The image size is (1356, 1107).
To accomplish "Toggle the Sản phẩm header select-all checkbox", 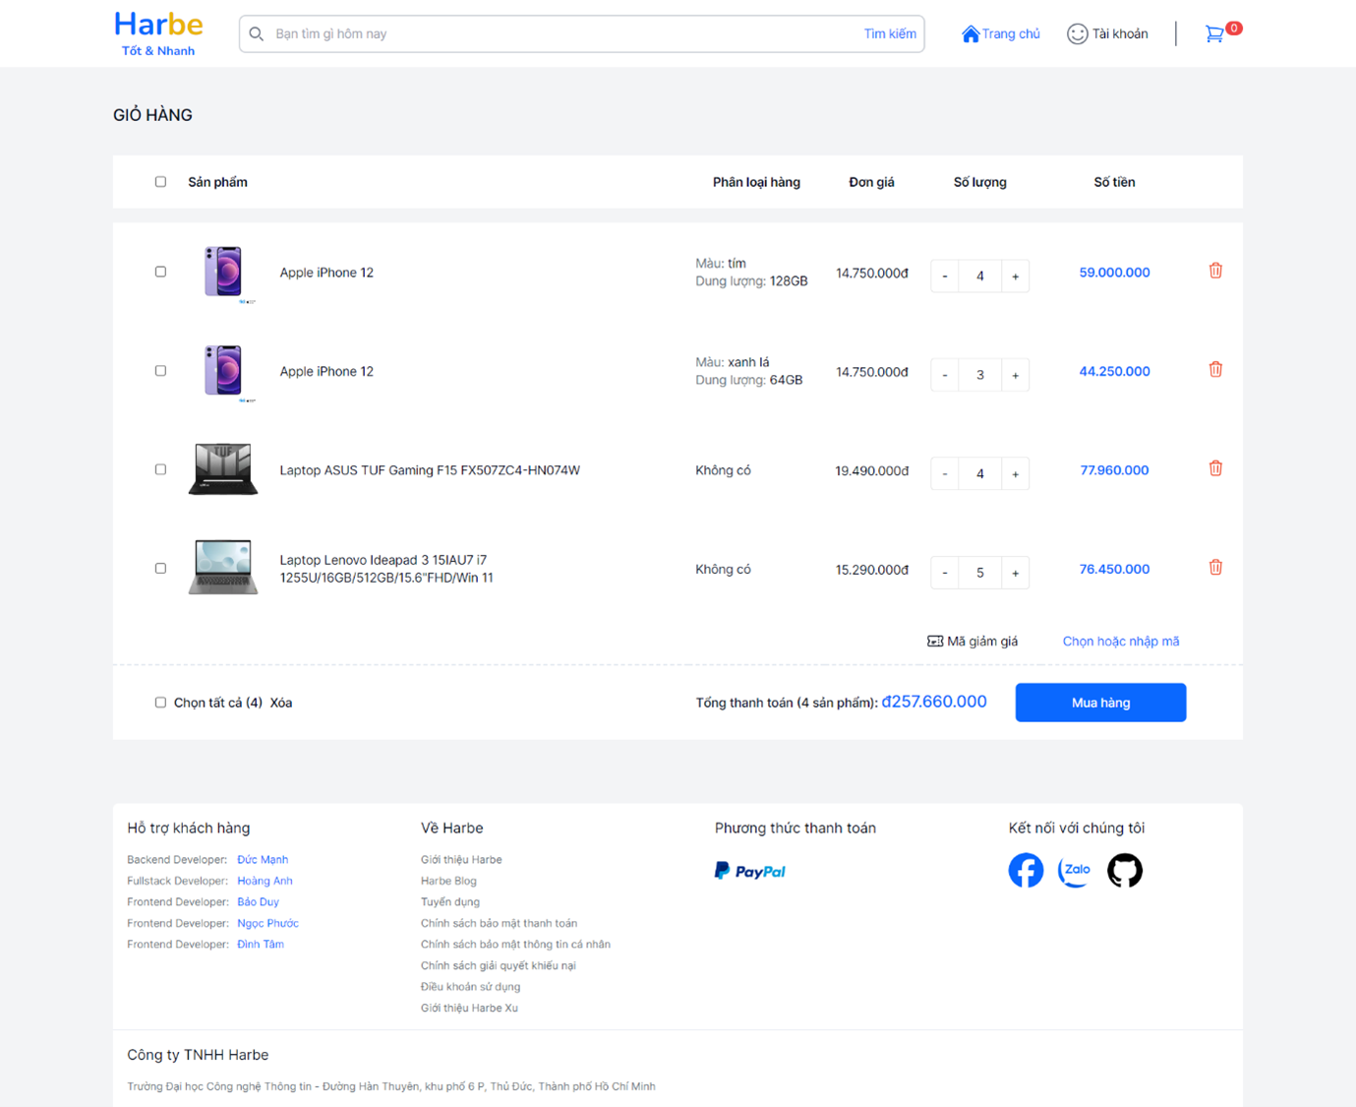I will tap(160, 182).
